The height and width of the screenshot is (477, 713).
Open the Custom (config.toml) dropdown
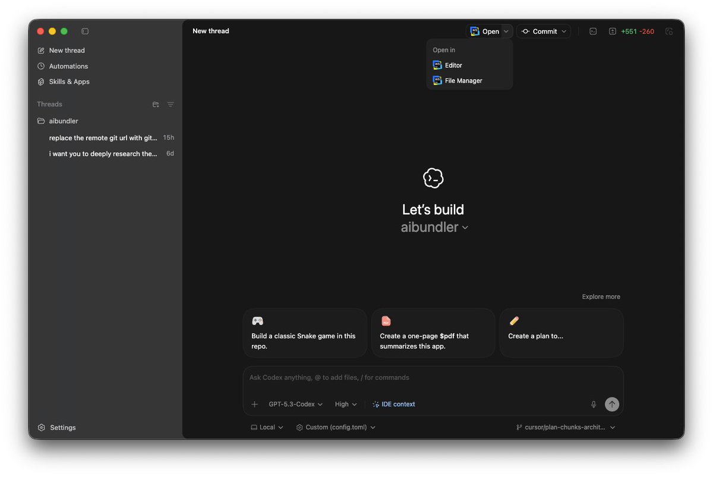click(336, 428)
